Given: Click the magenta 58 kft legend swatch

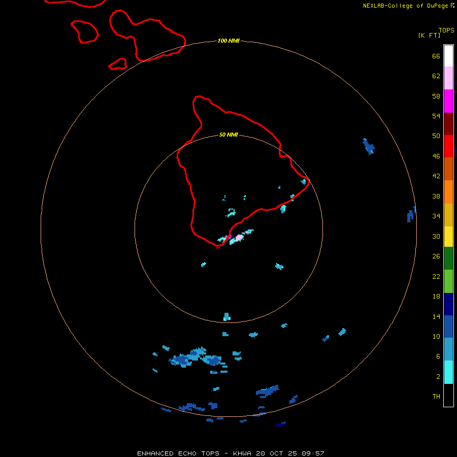Looking at the screenshot, I should (x=448, y=101).
